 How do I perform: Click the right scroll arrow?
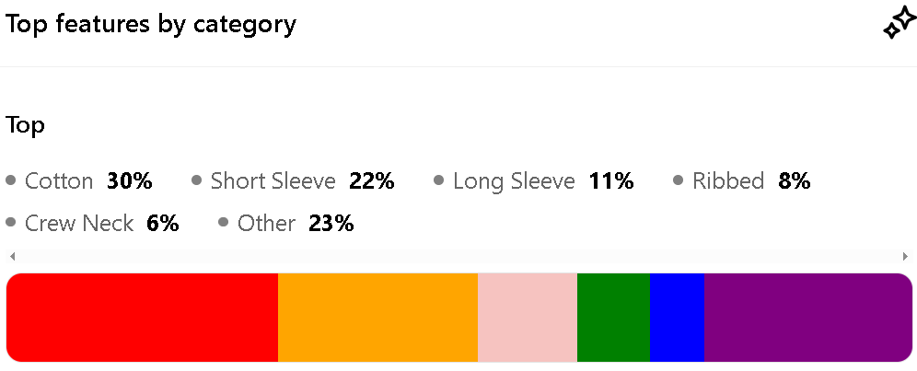(x=906, y=256)
